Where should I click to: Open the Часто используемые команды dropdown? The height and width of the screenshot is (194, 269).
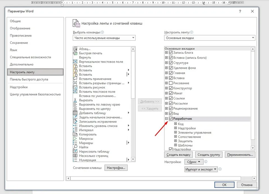(x=104, y=38)
